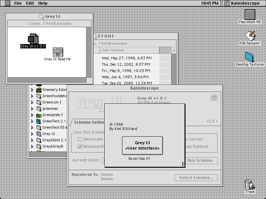Click the horizontal scrollbar of Grey UI window
266x199 pixels.
click(x=47, y=80)
